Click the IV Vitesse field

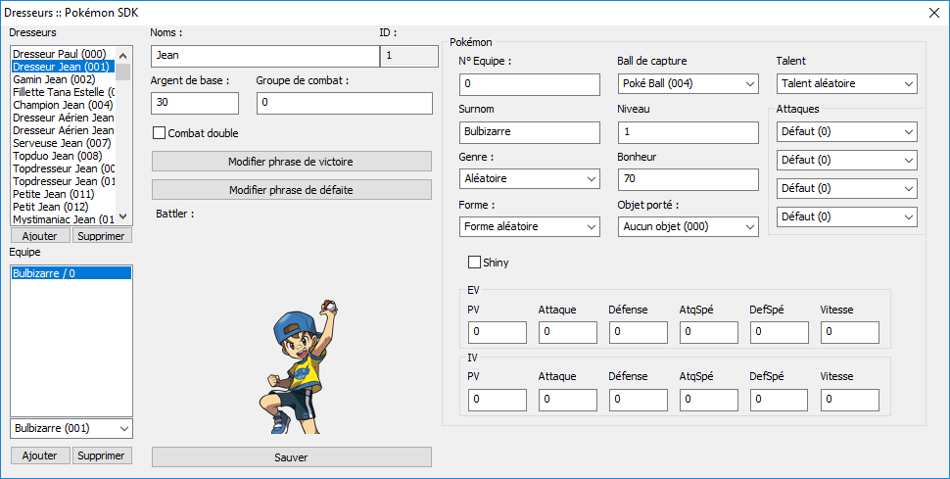pos(850,400)
